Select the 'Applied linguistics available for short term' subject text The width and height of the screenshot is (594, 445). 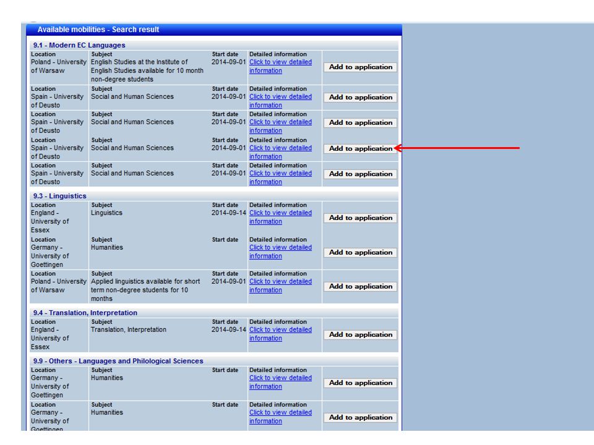click(x=145, y=290)
